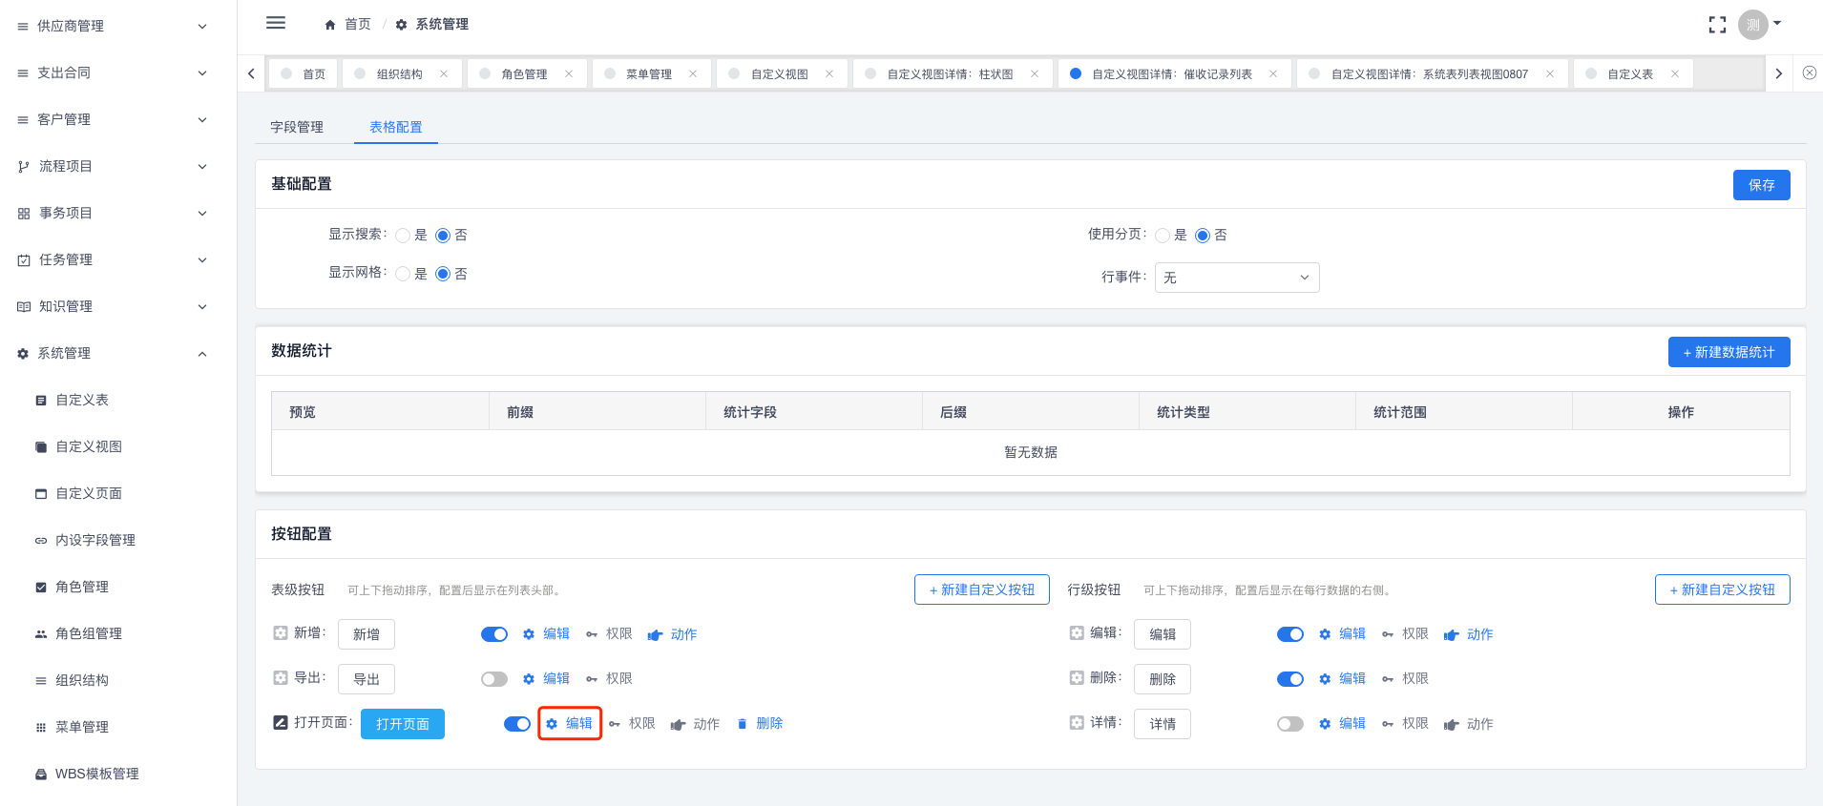Viewport: 1823px width, 806px height.
Task: Collapse the sidebar with the hamburger icon
Action: pyautogui.click(x=276, y=23)
